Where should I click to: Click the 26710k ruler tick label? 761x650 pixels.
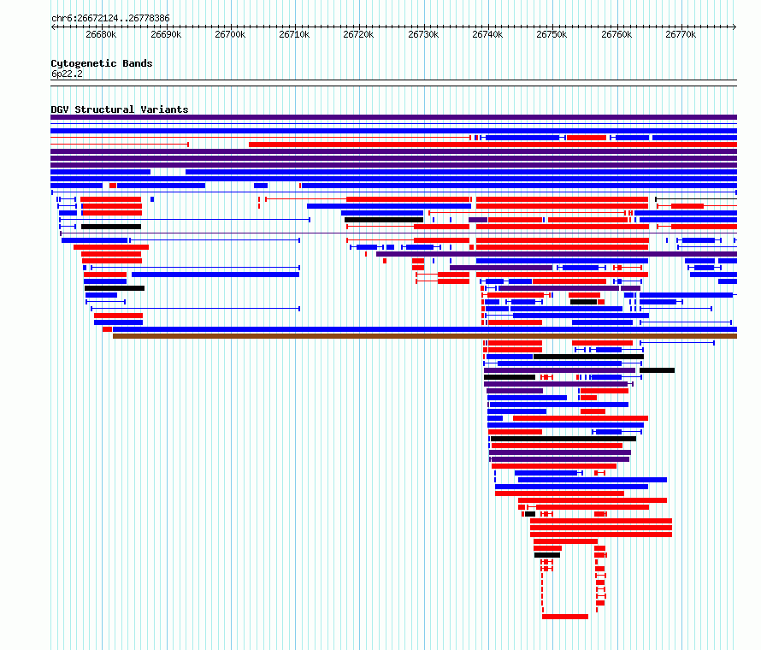294,34
